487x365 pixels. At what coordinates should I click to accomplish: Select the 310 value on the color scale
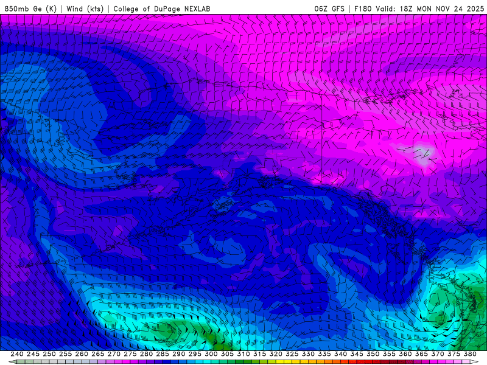(243, 354)
